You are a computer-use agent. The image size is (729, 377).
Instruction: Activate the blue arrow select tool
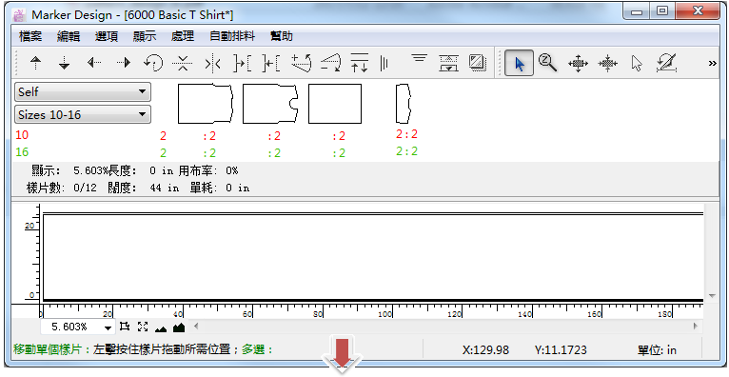click(519, 63)
